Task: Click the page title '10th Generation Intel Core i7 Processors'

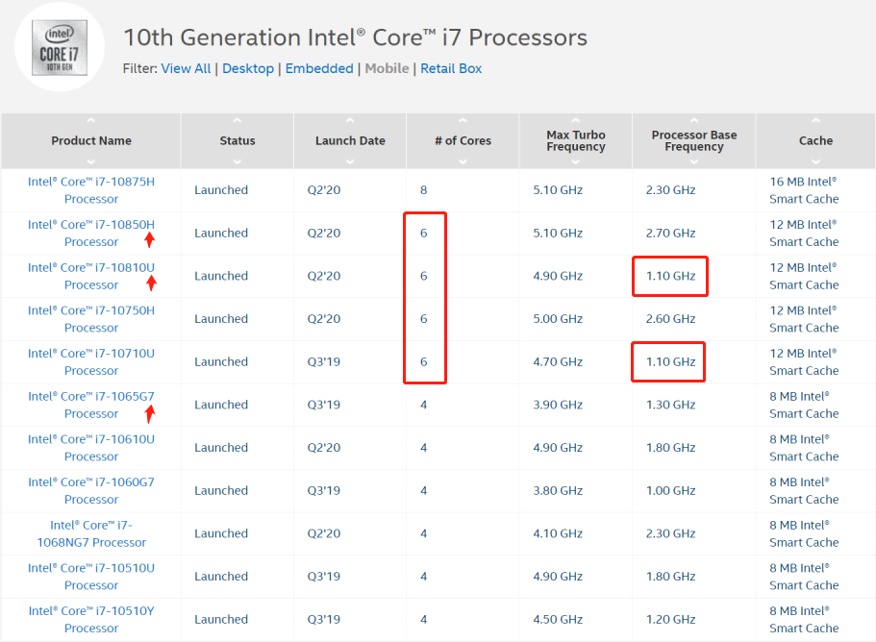Action: point(356,37)
